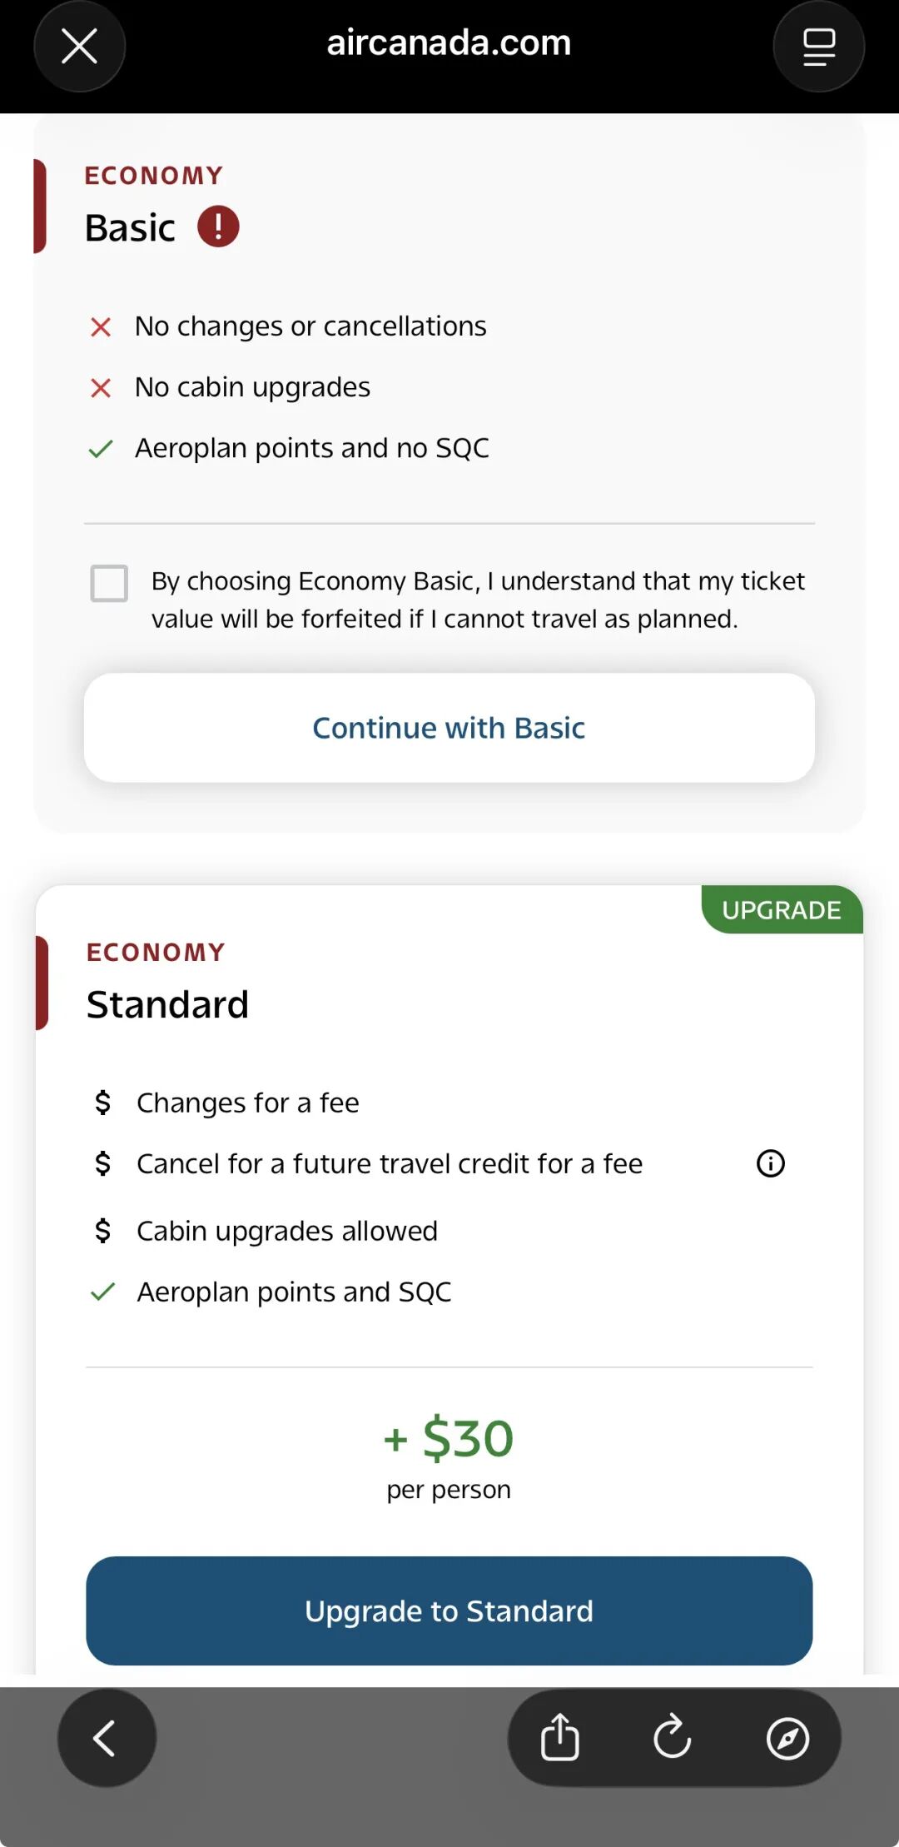Open the reader view icon in top bar
Image resolution: width=899 pixels, height=1847 pixels.
pyautogui.click(x=818, y=46)
